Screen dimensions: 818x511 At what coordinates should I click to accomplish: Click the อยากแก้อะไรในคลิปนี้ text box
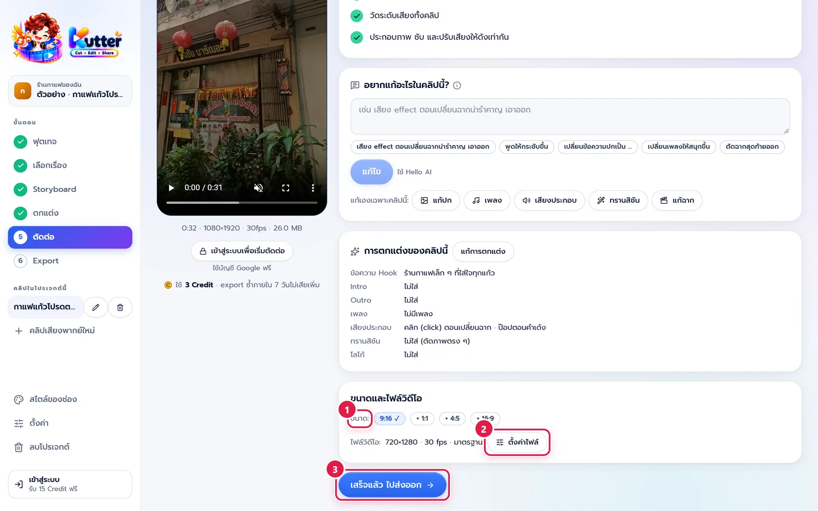pos(570,116)
